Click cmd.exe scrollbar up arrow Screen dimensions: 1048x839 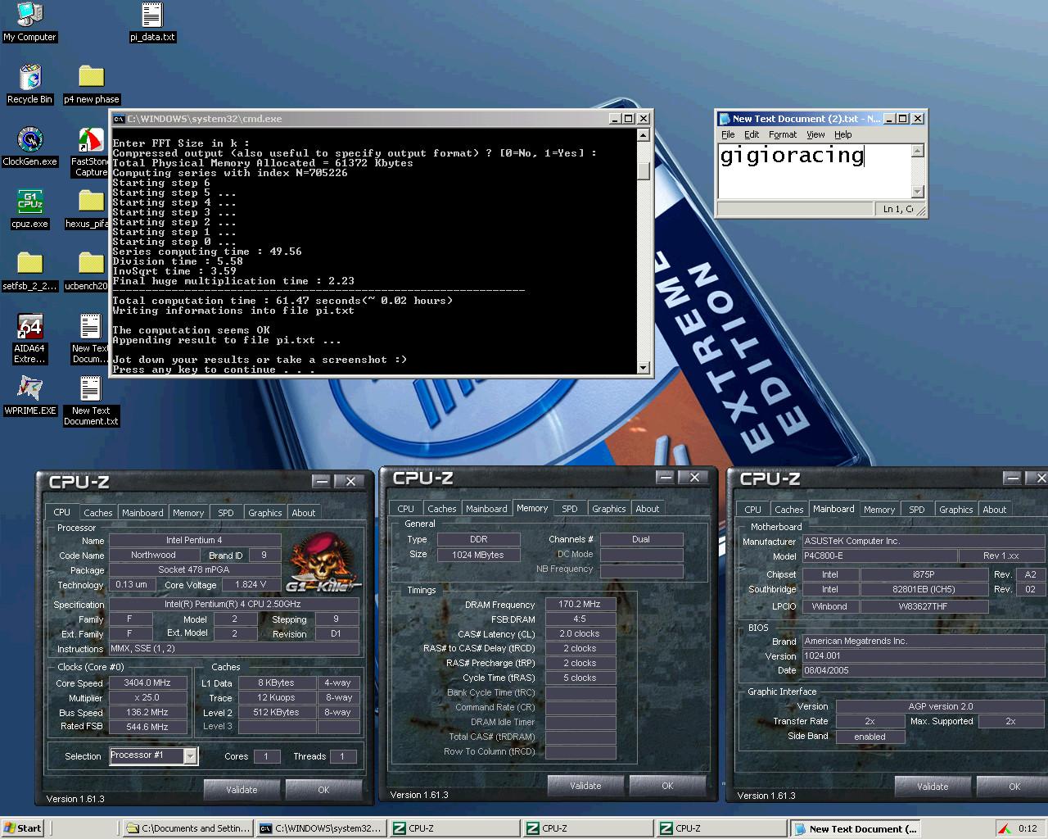[x=644, y=135]
